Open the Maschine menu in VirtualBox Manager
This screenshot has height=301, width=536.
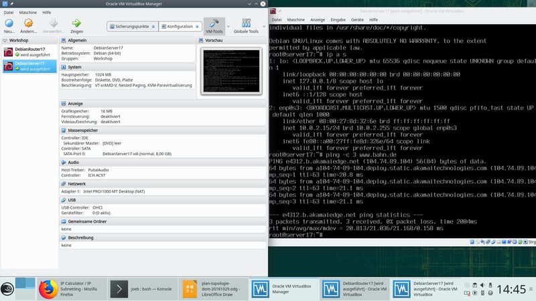[27, 12]
